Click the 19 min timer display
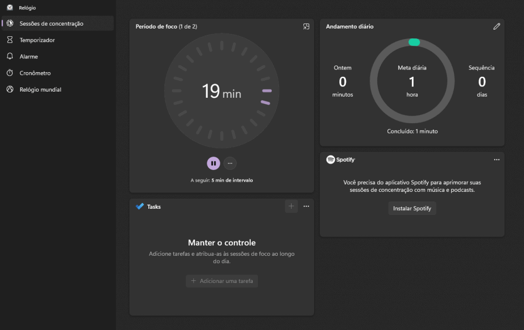The width and height of the screenshot is (524, 330). tap(222, 93)
